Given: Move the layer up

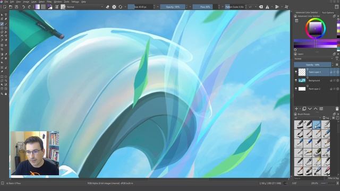Looking at the screenshot, I should click(316, 109).
